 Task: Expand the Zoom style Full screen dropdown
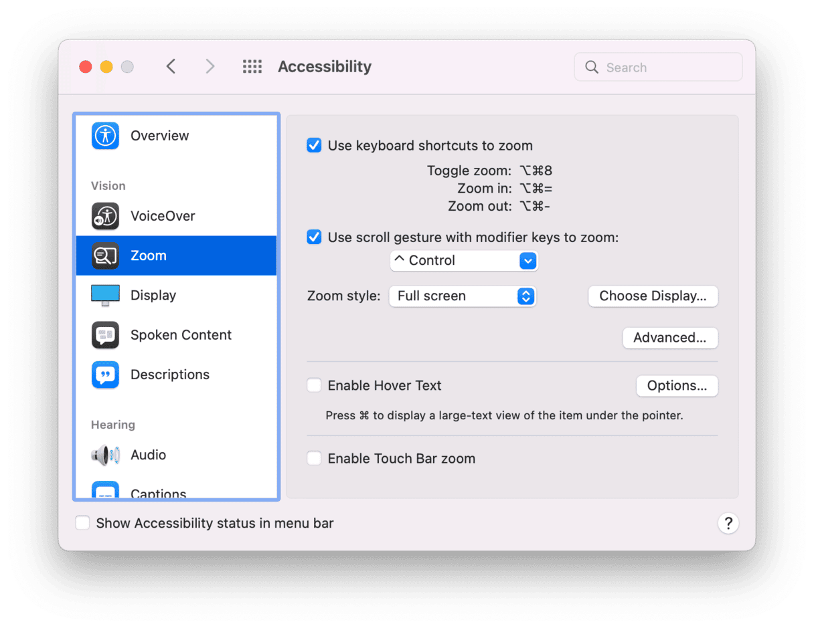pos(463,296)
